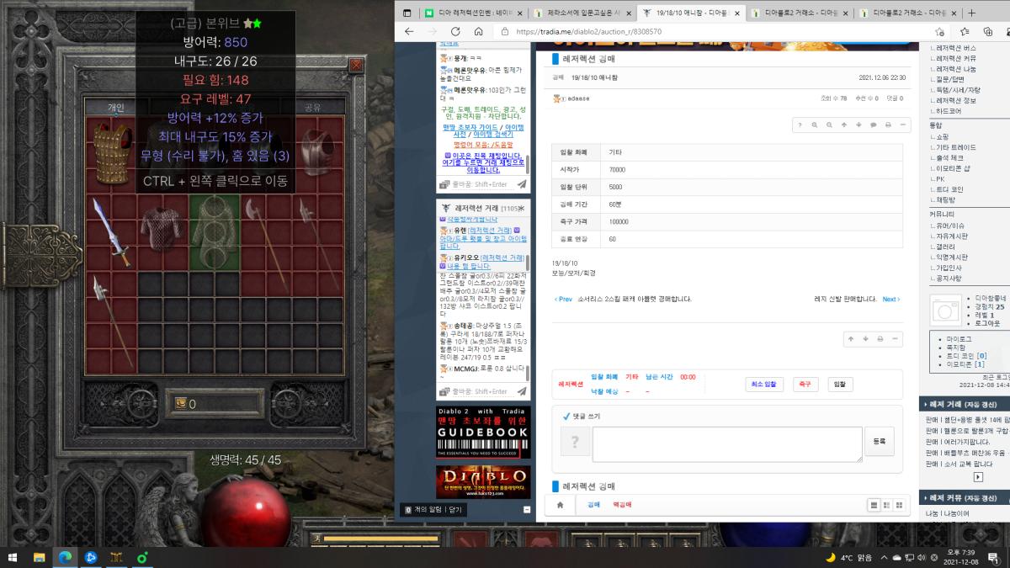This screenshot has height=568, width=1010.
Task: Open the 맨땅 초보자 가이드 link
Action: pyautogui.click(x=470, y=127)
